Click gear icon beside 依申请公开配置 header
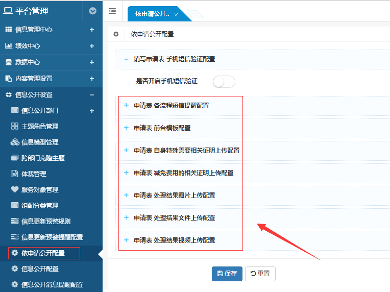 (116, 34)
